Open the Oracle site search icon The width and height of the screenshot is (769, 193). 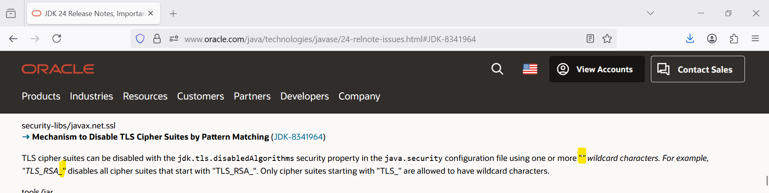click(497, 69)
